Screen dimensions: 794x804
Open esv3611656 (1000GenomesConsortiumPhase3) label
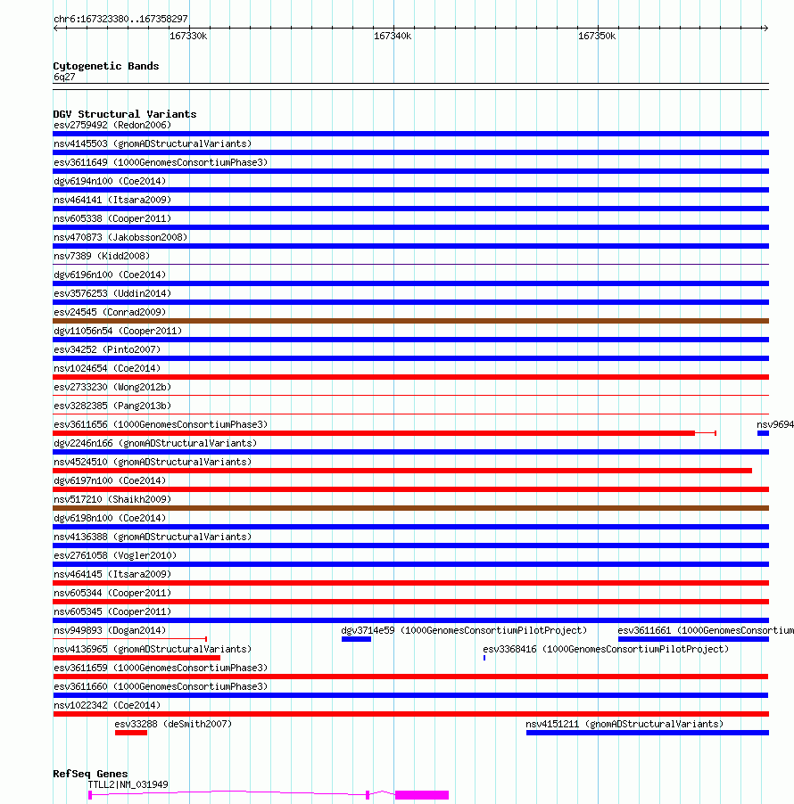pyautogui.click(x=161, y=424)
